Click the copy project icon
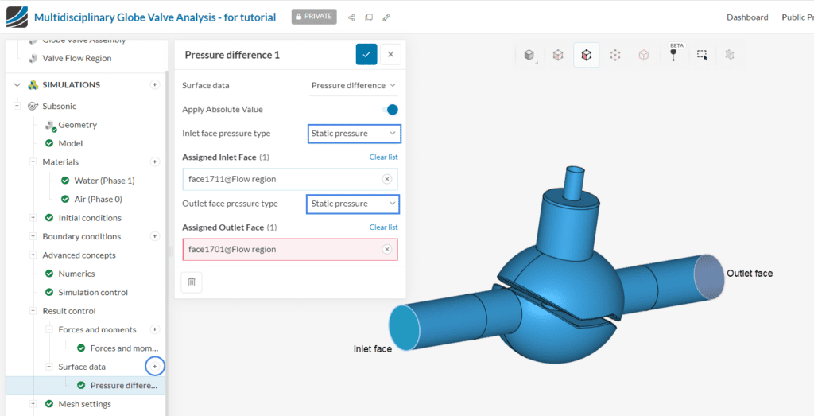 click(x=369, y=17)
